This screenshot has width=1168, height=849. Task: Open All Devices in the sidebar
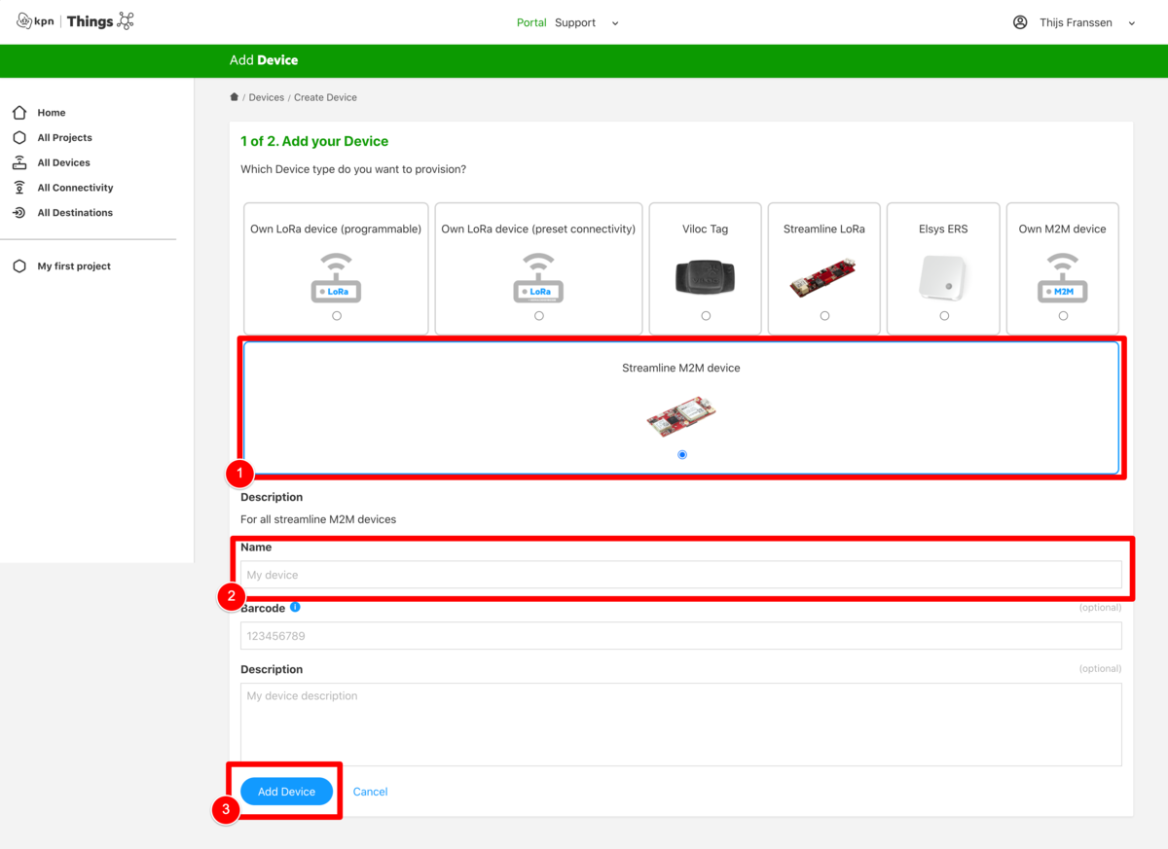64,162
